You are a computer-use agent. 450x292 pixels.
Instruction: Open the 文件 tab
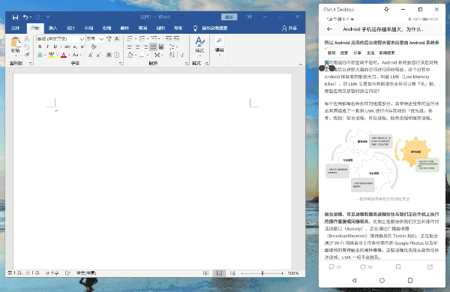click(15, 28)
